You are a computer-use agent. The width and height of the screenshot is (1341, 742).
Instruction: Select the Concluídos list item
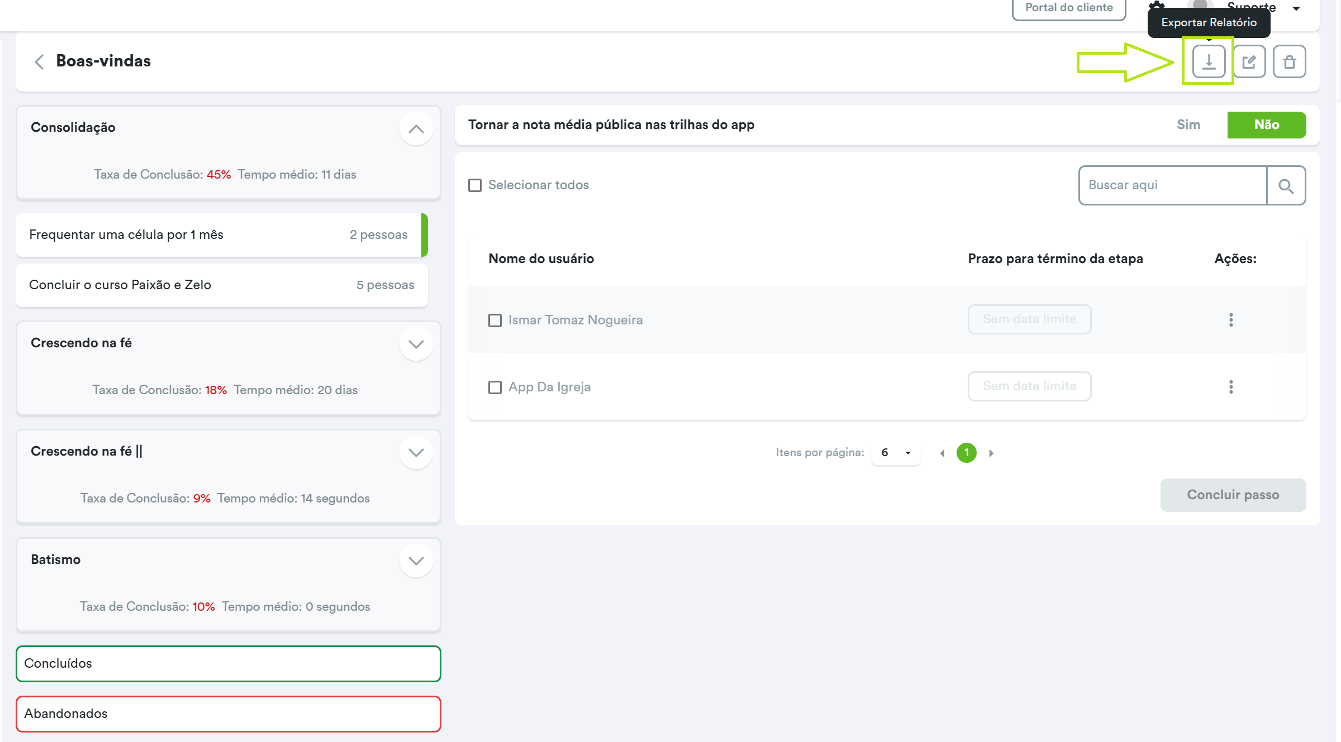pyautogui.click(x=228, y=663)
